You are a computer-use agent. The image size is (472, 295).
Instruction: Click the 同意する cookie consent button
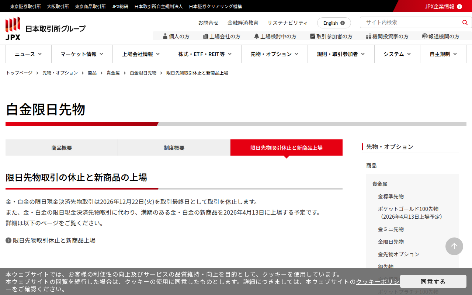click(x=433, y=281)
